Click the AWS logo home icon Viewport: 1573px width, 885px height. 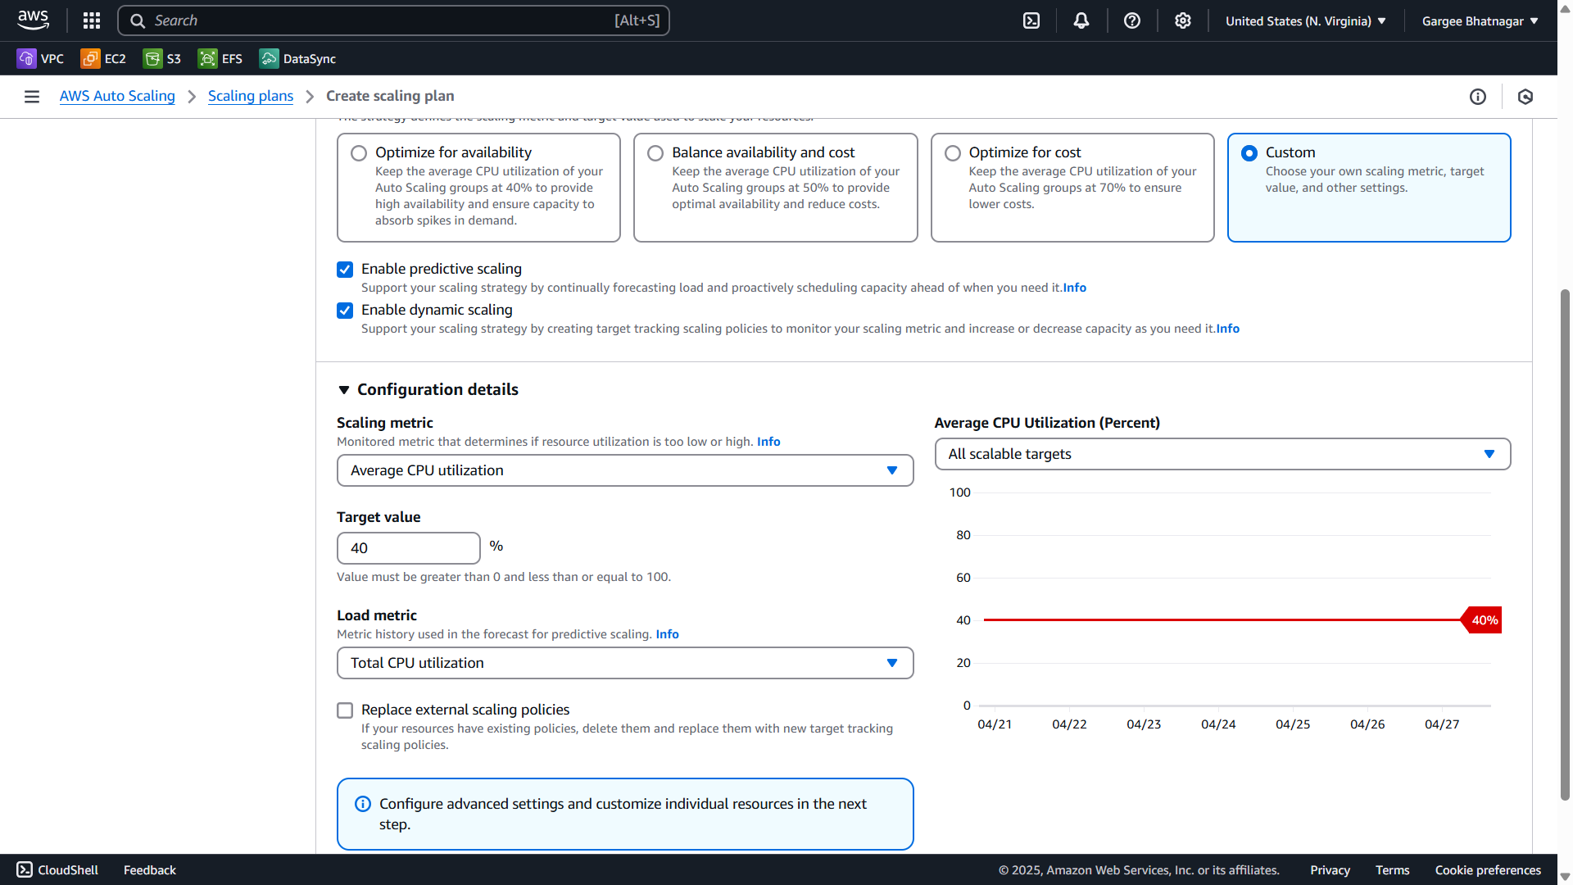pyautogui.click(x=33, y=20)
